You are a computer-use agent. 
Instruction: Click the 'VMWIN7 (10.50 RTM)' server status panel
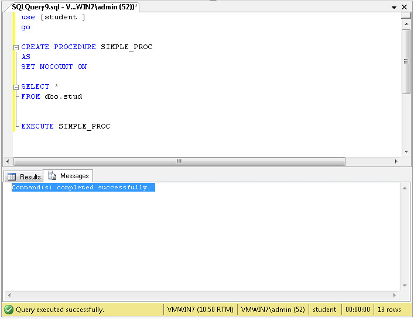[200, 310]
